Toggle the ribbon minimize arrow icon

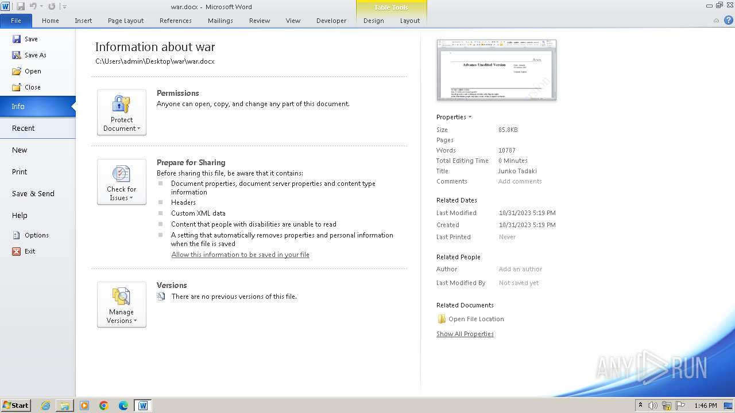[x=716, y=21]
